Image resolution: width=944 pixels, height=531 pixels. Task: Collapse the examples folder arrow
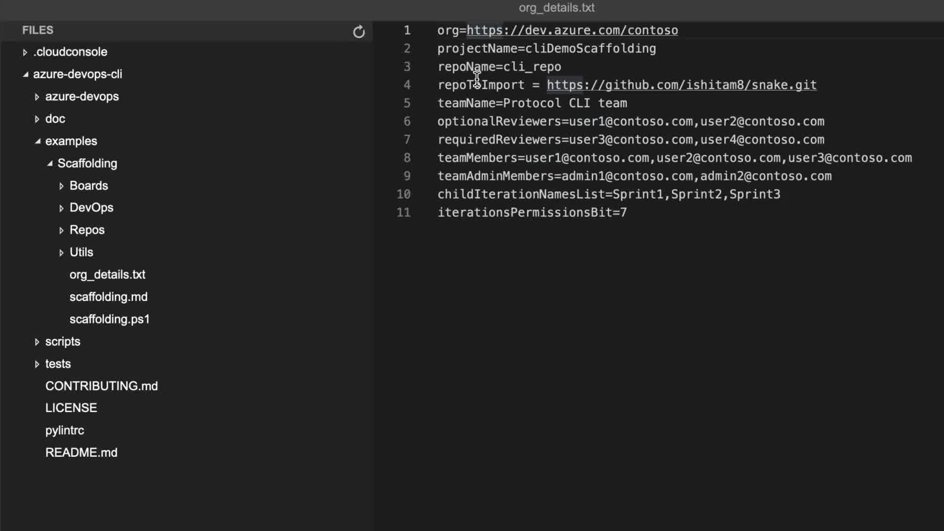tap(37, 141)
